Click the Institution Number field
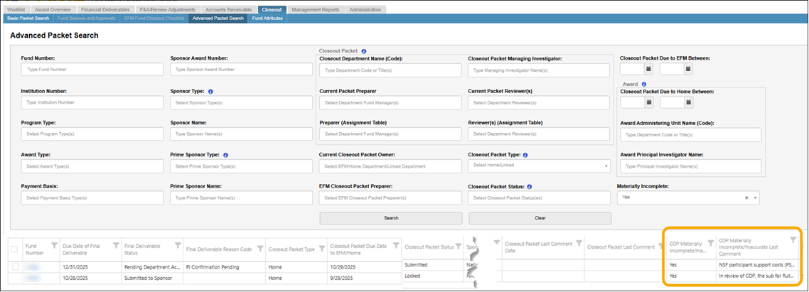The image size is (809, 292). [92, 103]
